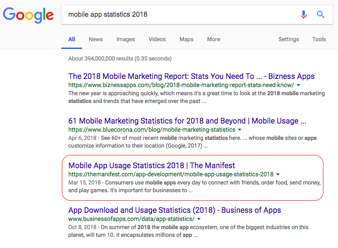The height and width of the screenshot is (248, 338).
Task: Expand the arrow beside themanifest.com URL
Action: (278, 174)
